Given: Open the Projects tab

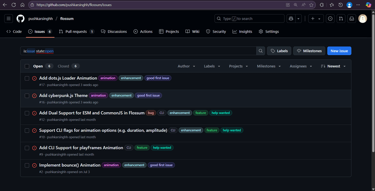Looking at the screenshot, I should coord(169,32).
